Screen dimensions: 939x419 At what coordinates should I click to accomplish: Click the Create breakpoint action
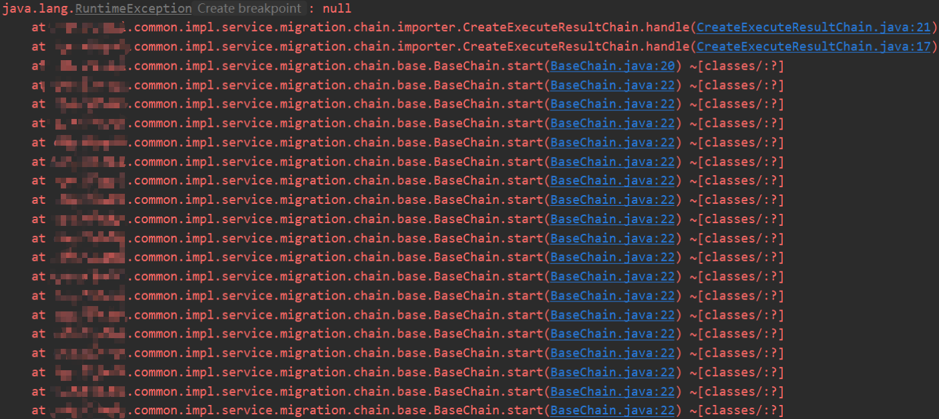pyautogui.click(x=249, y=9)
